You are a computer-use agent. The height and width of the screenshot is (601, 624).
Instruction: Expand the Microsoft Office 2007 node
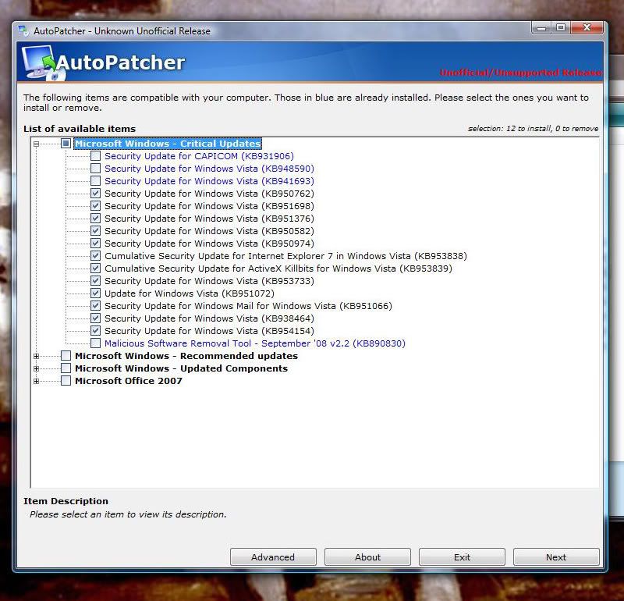coord(36,381)
